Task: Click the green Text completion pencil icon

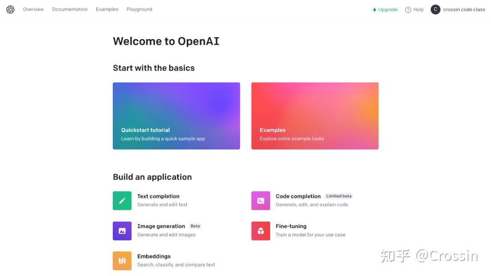Action: click(122, 201)
